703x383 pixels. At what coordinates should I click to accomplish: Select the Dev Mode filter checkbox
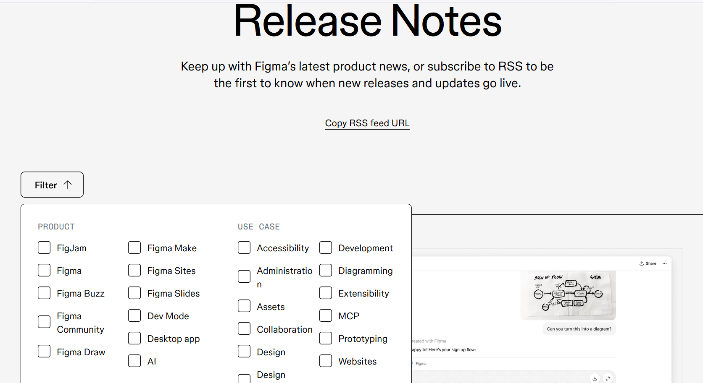coord(134,315)
